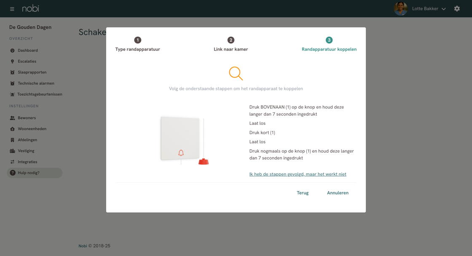Screen dimensions: 472x256
Task: Open Technische alarmen in sidebar
Action: [x=36, y=84]
